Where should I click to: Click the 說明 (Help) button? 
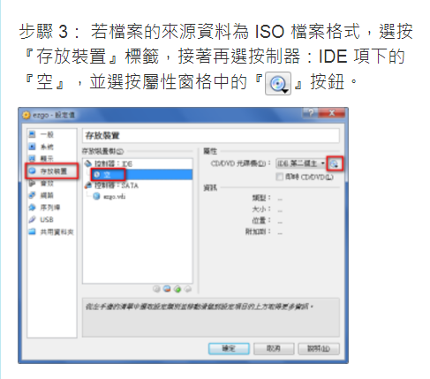point(319,349)
